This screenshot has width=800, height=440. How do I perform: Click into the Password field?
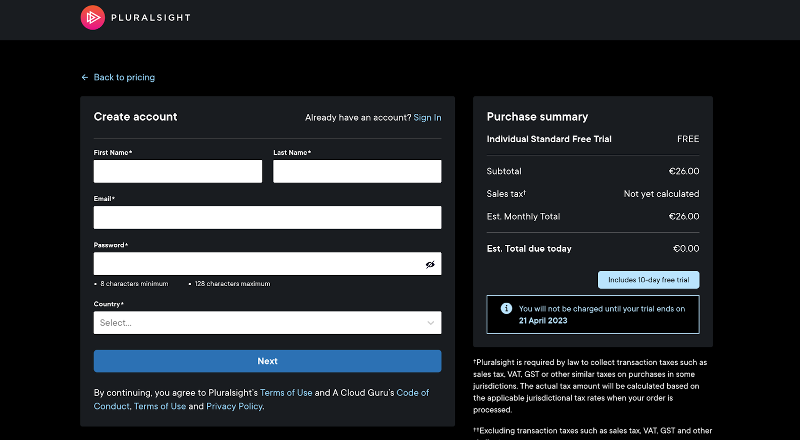tap(267, 264)
